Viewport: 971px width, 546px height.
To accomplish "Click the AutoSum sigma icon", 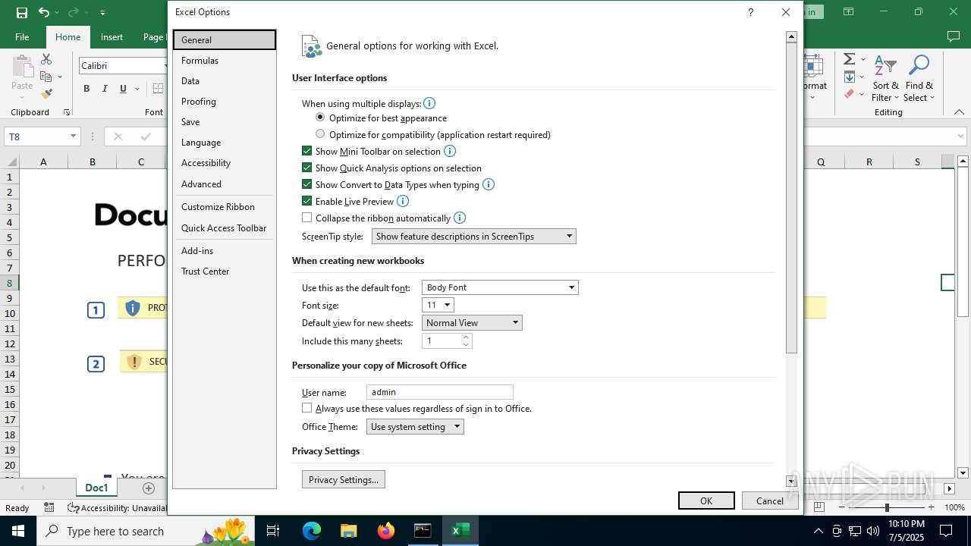I will (x=850, y=59).
